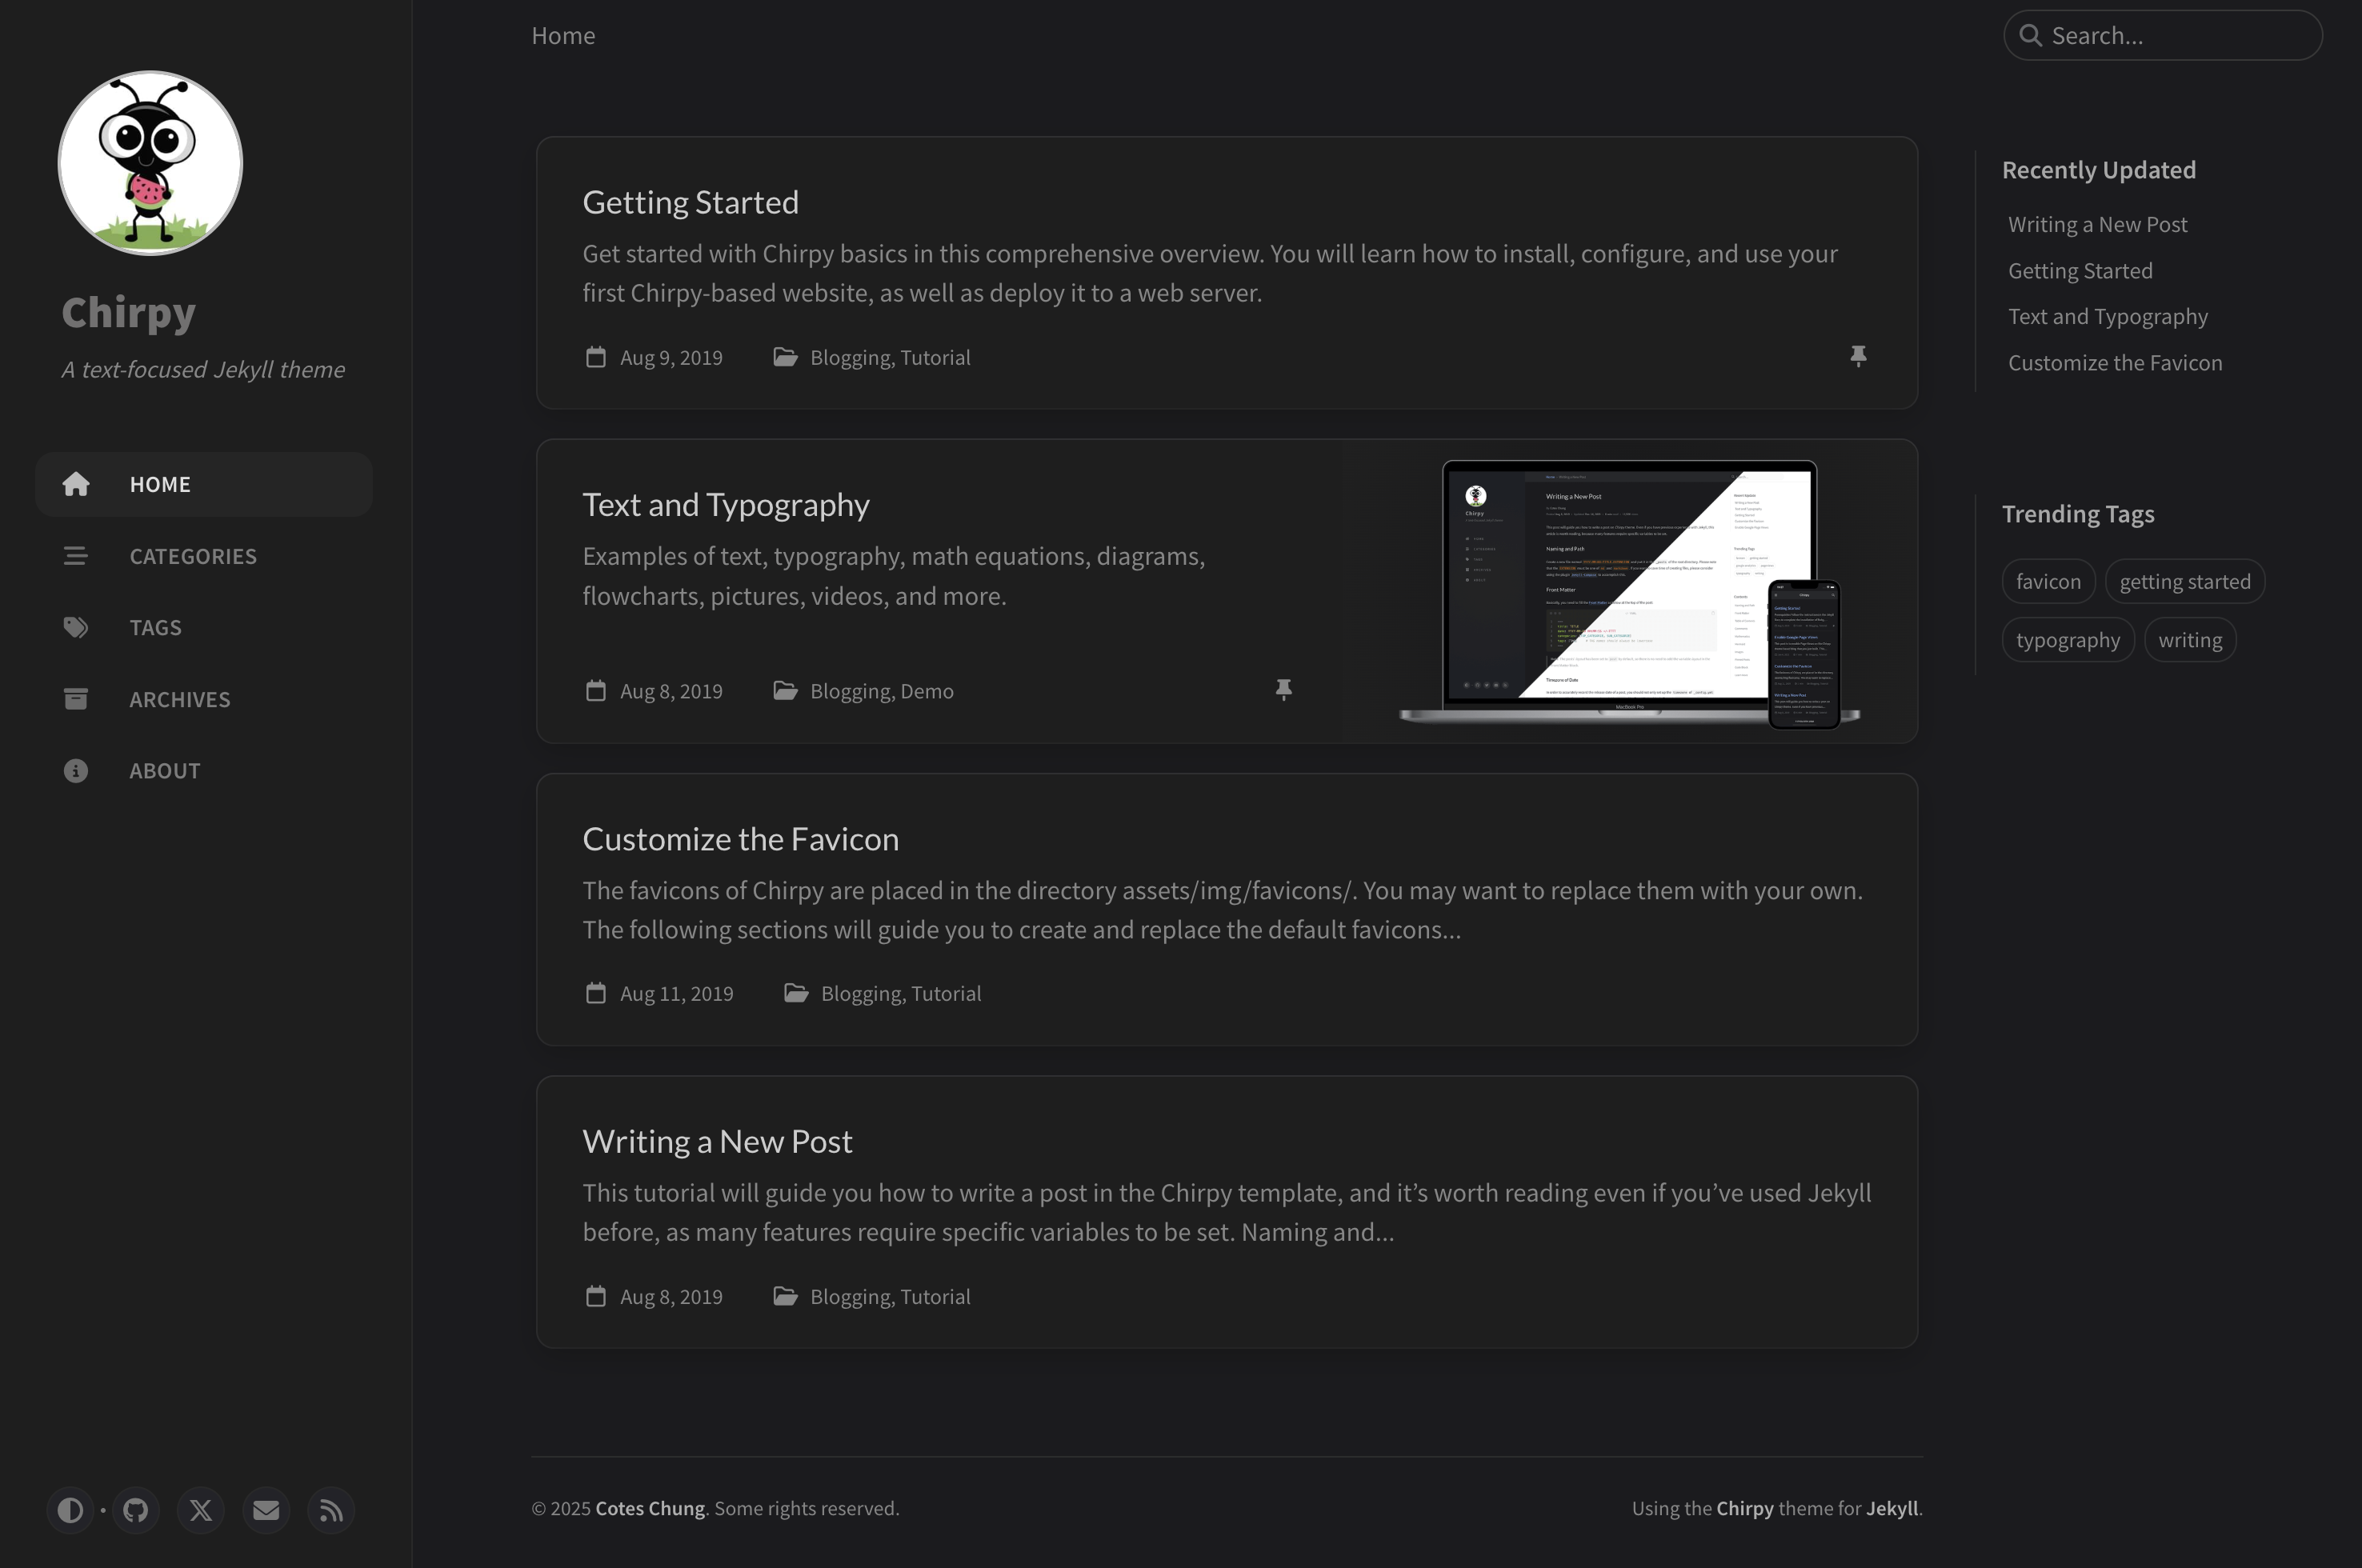Click the pin on Text and Typography
The width and height of the screenshot is (2362, 1568).
click(x=1284, y=689)
